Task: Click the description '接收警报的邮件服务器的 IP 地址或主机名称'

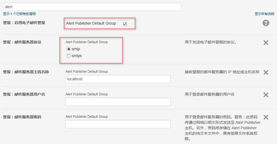Action: tap(222, 72)
